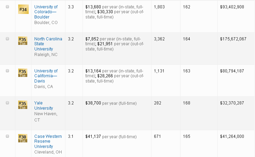Select North Carolina State University checkbox
The image size is (255, 157).
(x=7, y=39)
